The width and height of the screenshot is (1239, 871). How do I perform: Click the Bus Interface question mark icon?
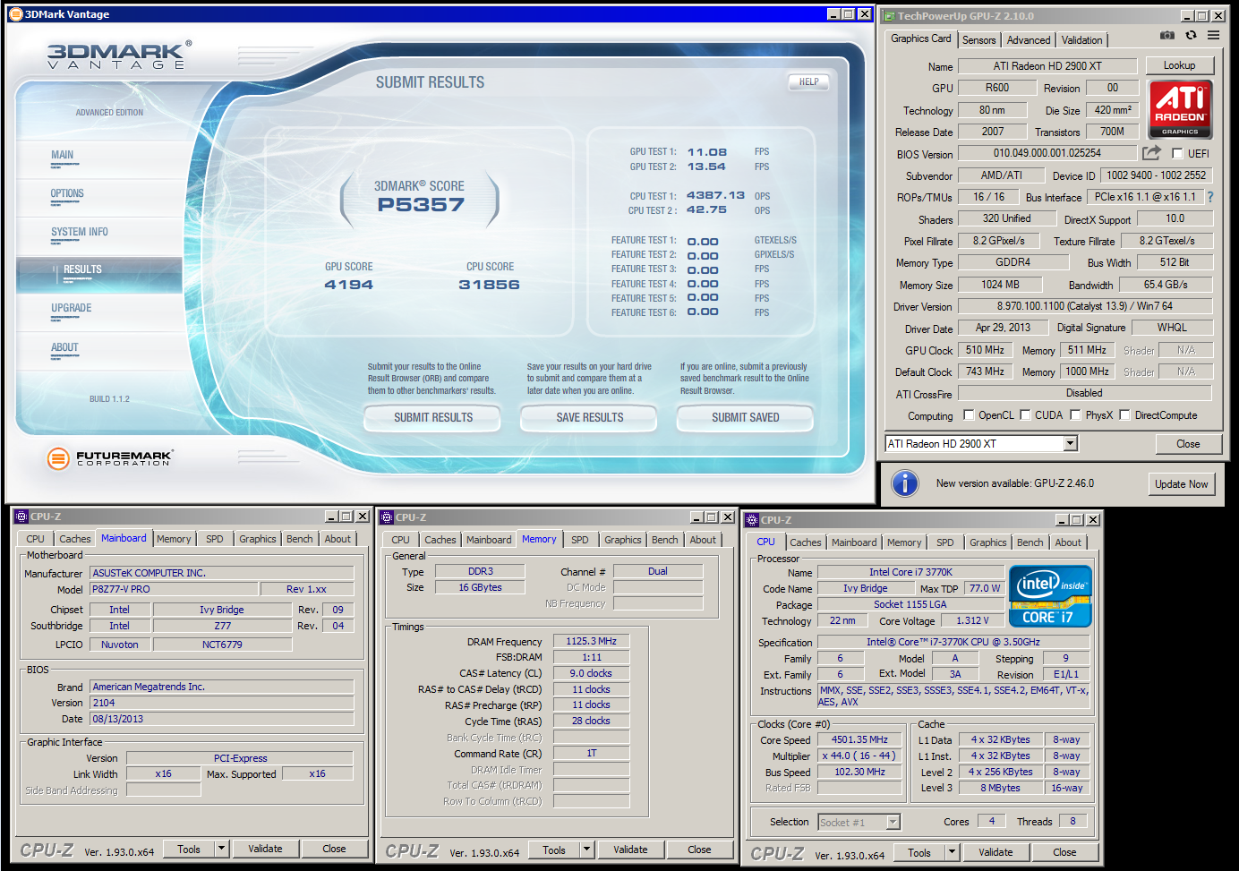1210,197
